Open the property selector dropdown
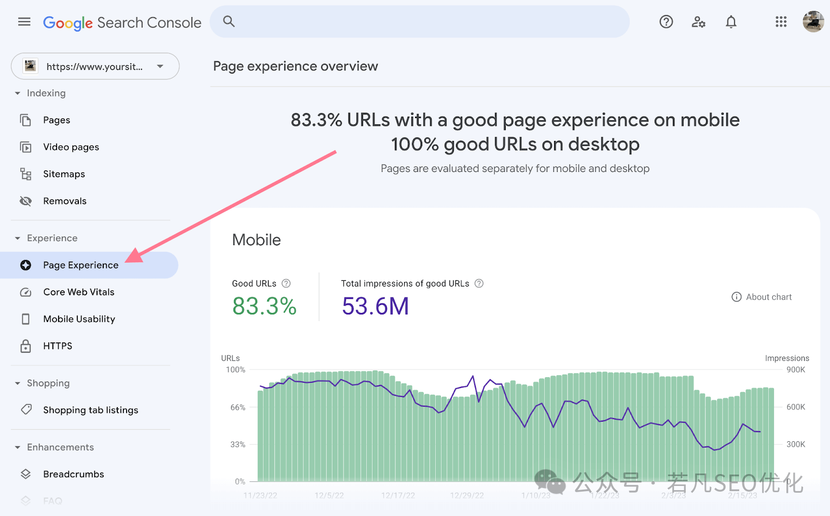The width and height of the screenshot is (830, 516). [x=95, y=66]
